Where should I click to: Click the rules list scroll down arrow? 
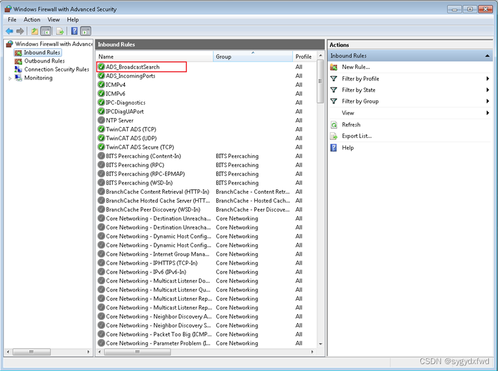[x=321, y=344]
